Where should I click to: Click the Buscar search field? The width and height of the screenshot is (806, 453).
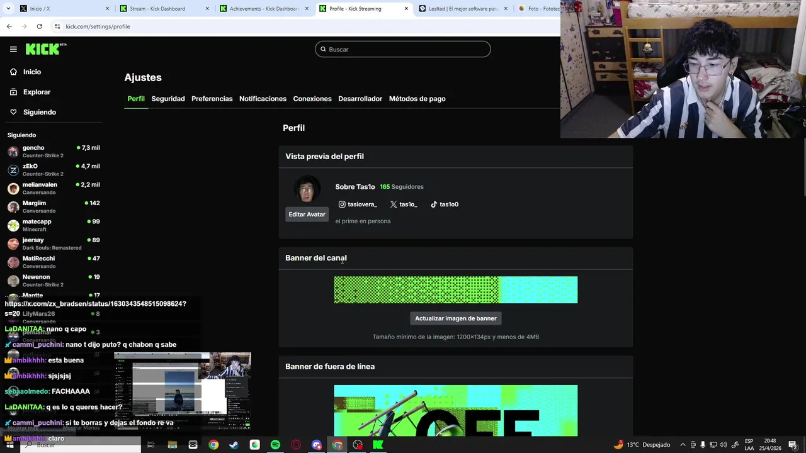click(403, 49)
